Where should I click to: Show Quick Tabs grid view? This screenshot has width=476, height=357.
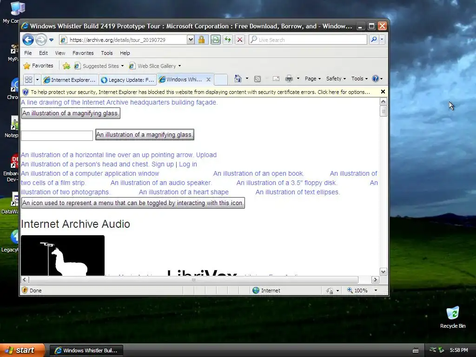pos(28,80)
